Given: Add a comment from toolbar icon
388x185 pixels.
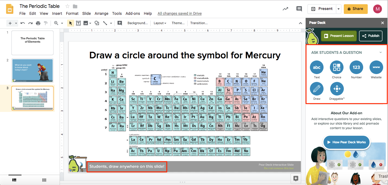Looking at the screenshot, I should coord(120,23).
